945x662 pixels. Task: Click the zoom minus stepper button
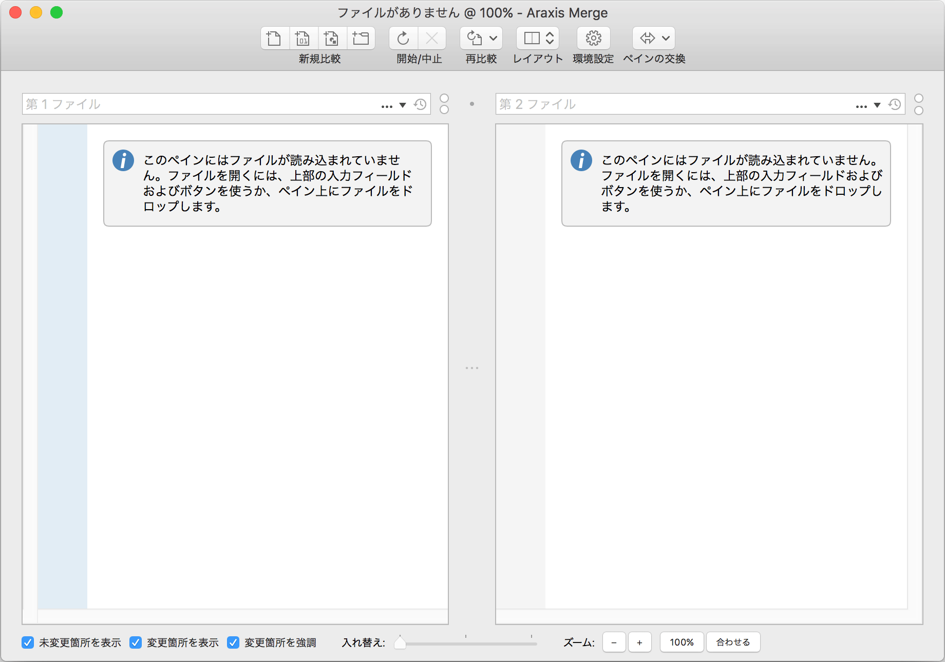(x=613, y=642)
